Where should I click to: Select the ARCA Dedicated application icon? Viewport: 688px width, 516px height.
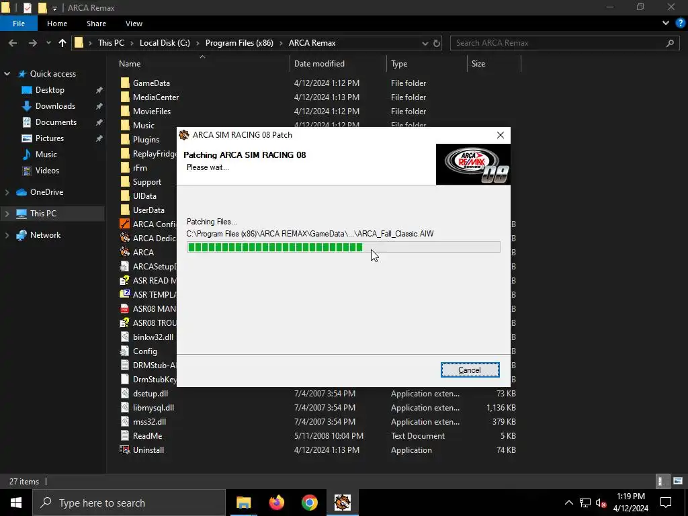point(125,239)
